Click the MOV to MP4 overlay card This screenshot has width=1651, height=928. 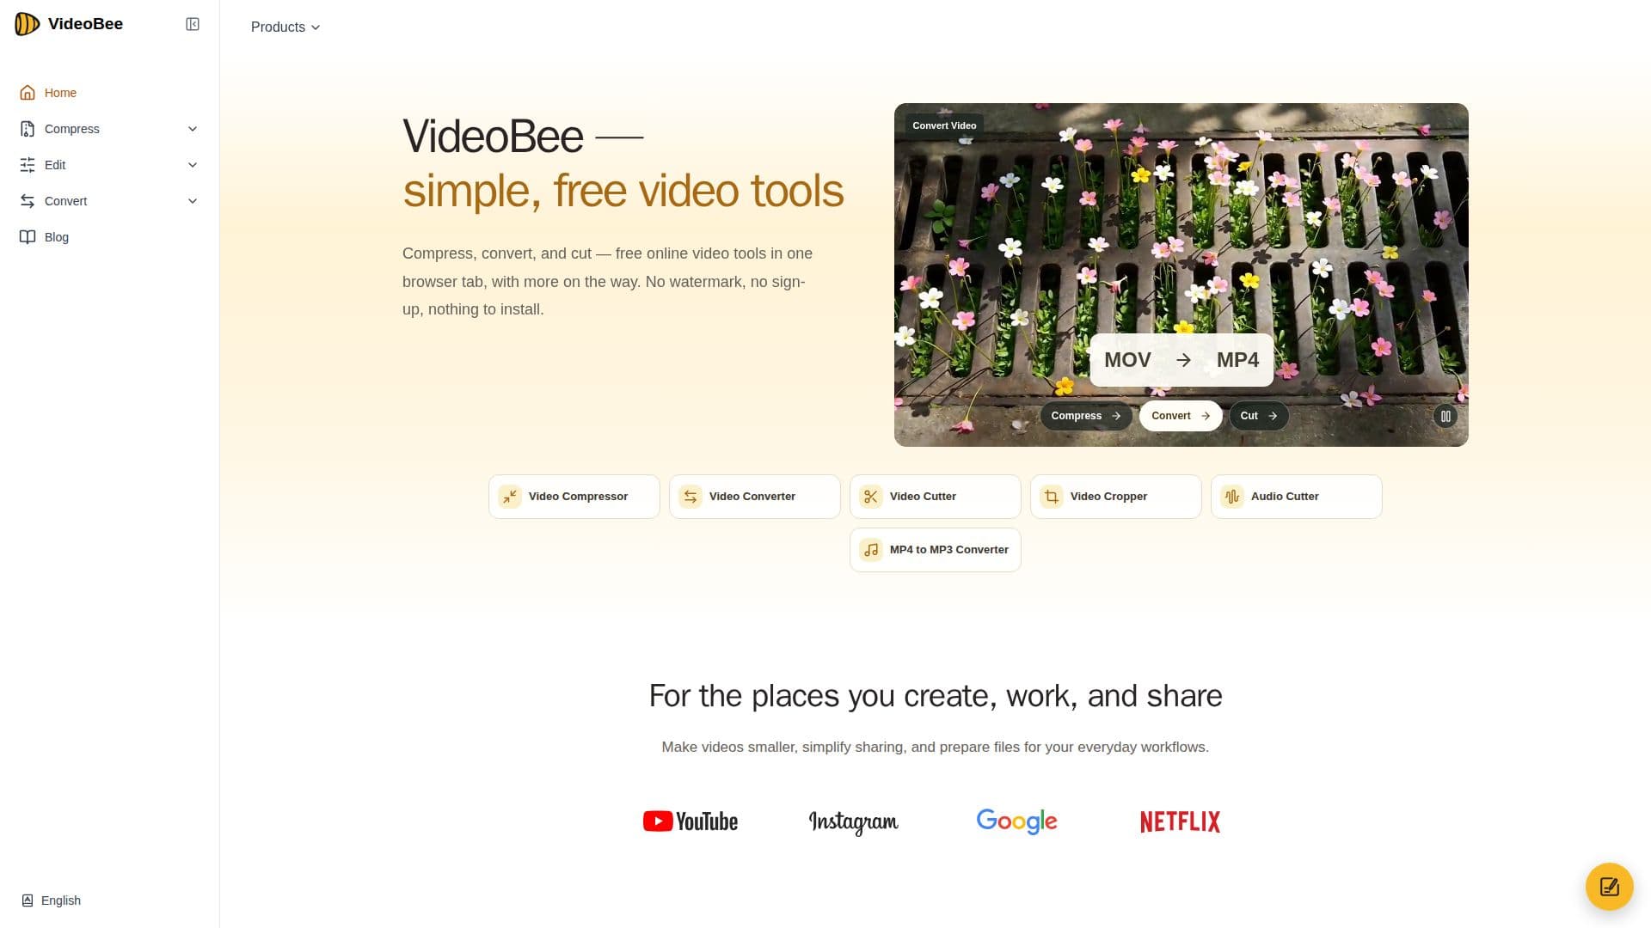1181,360
